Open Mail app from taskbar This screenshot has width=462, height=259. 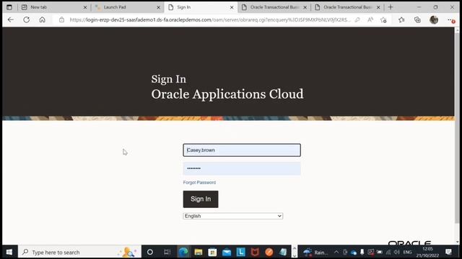tap(227, 252)
